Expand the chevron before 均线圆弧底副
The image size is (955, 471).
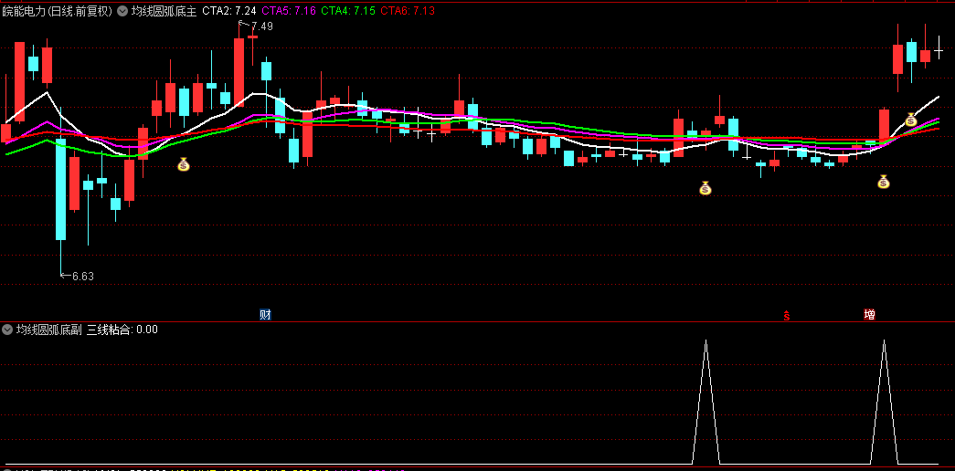coord(7,330)
